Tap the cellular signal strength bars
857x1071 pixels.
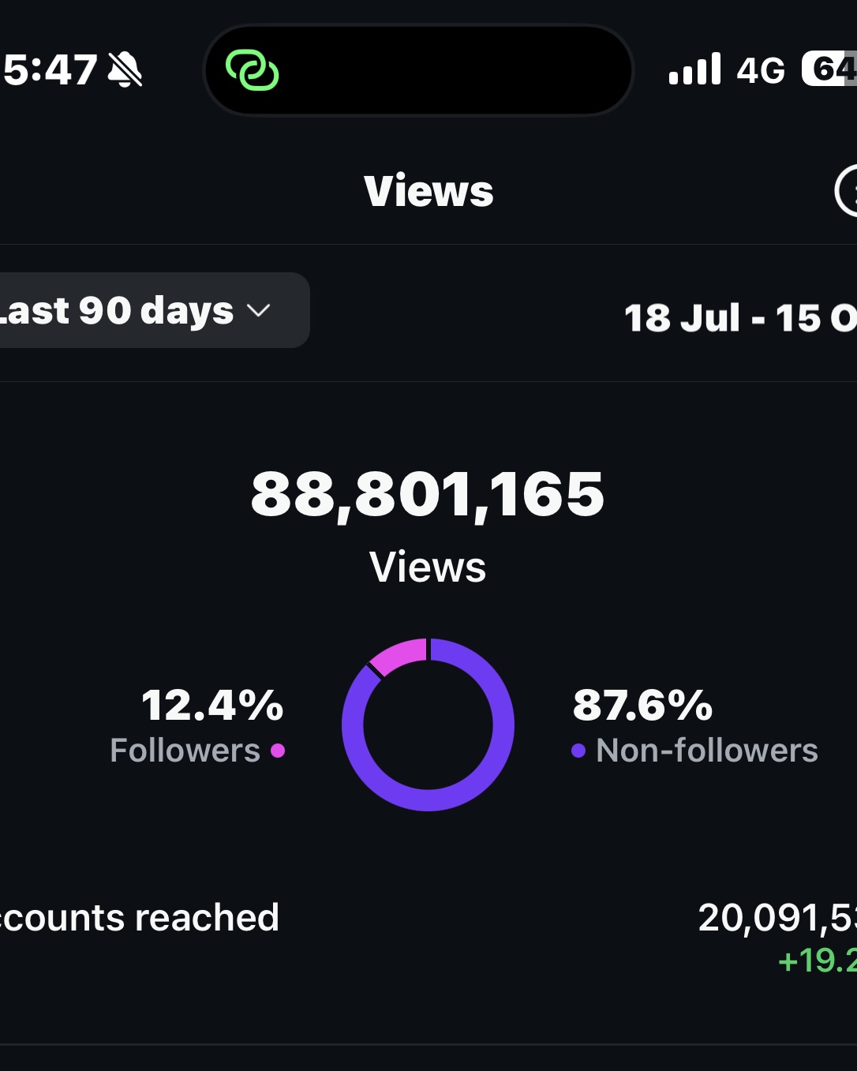click(x=695, y=69)
